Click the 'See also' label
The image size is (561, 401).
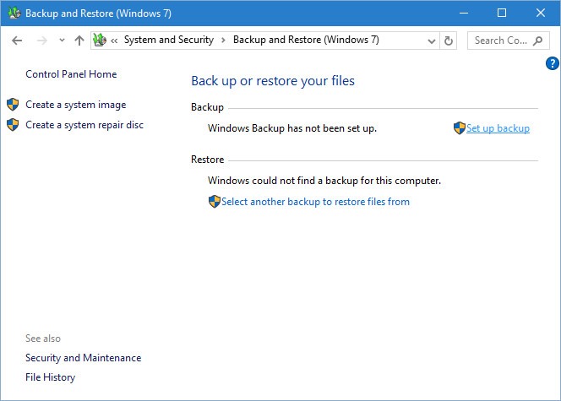[43, 339]
